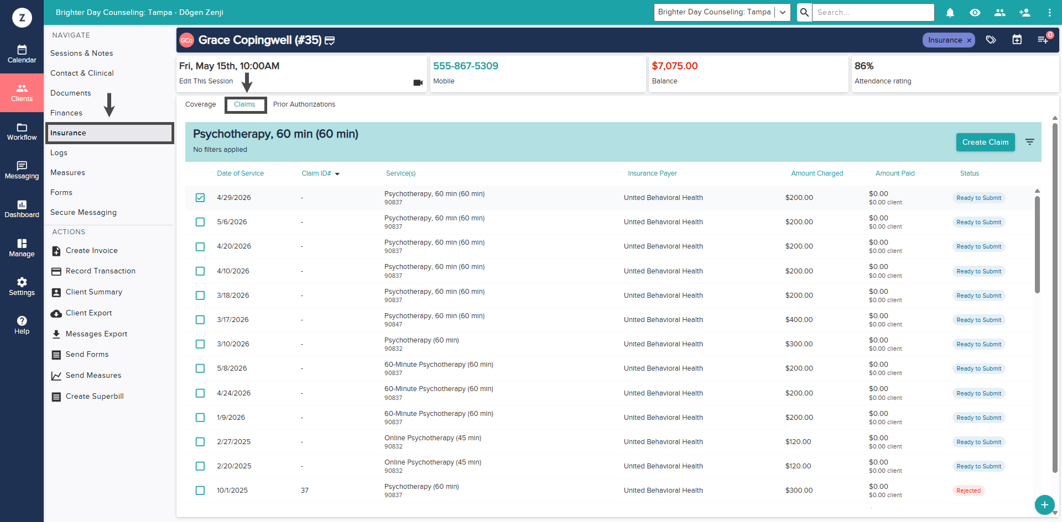Check the 3/17/2026 claim checkbox
The width and height of the screenshot is (1062, 522).
pos(200,320)
